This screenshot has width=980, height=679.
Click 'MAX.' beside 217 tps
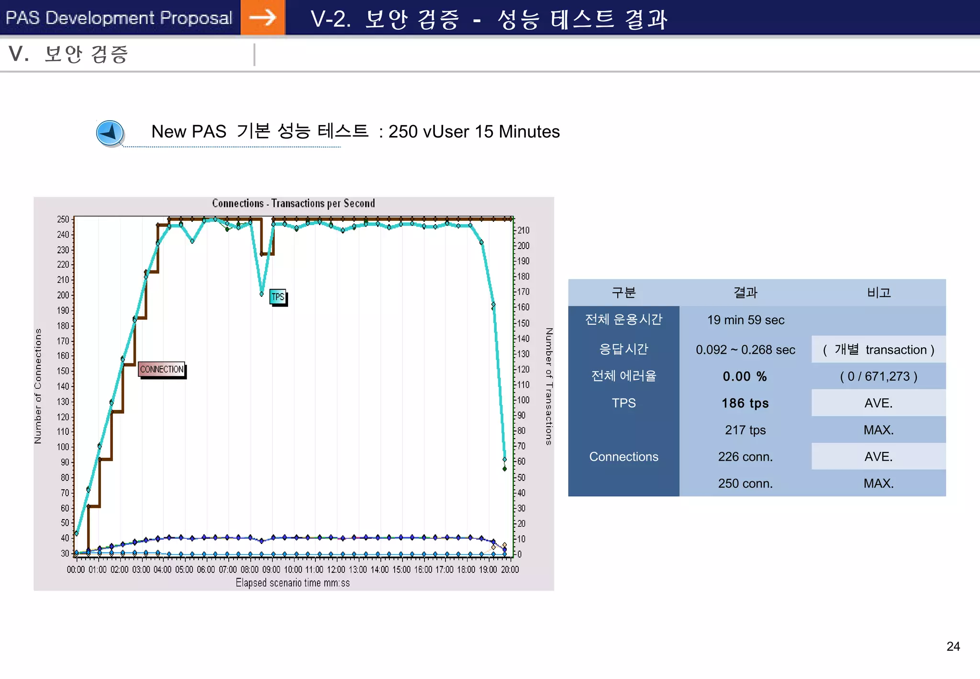click(x=879, y=430)
